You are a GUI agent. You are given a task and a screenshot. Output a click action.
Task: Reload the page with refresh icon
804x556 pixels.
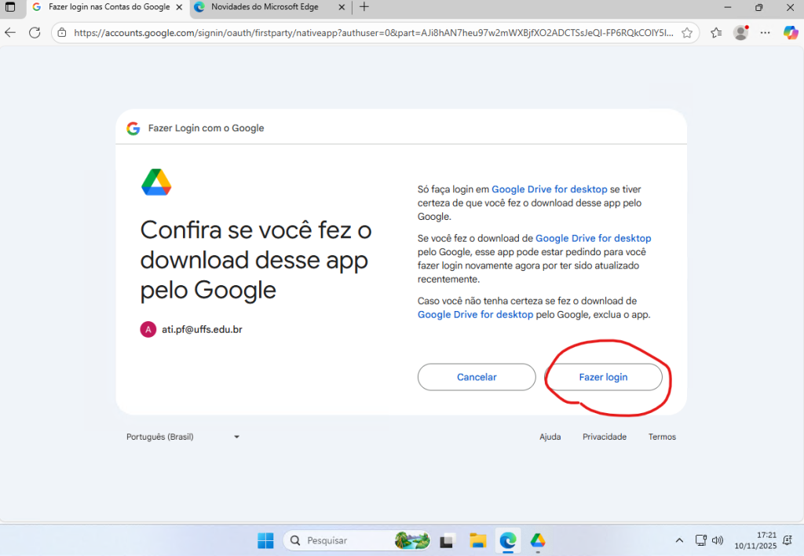(35, 33)
